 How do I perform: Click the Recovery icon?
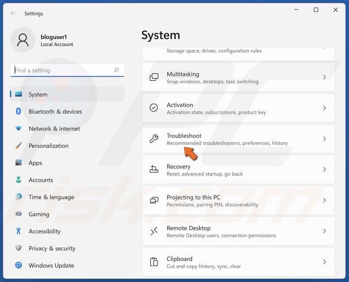(x=154, y=169)
